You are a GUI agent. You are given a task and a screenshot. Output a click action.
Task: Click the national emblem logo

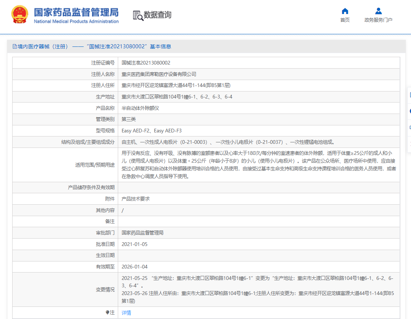point(20,15)
